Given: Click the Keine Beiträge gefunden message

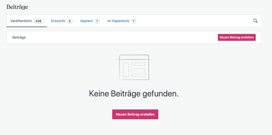Looking at the screenshot, I should (134, 94).
